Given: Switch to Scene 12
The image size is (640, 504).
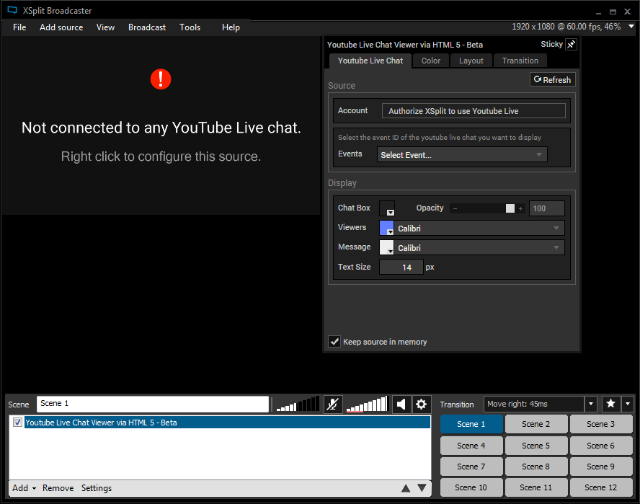Looking at the screenshot, I should [x=601, y=487].
